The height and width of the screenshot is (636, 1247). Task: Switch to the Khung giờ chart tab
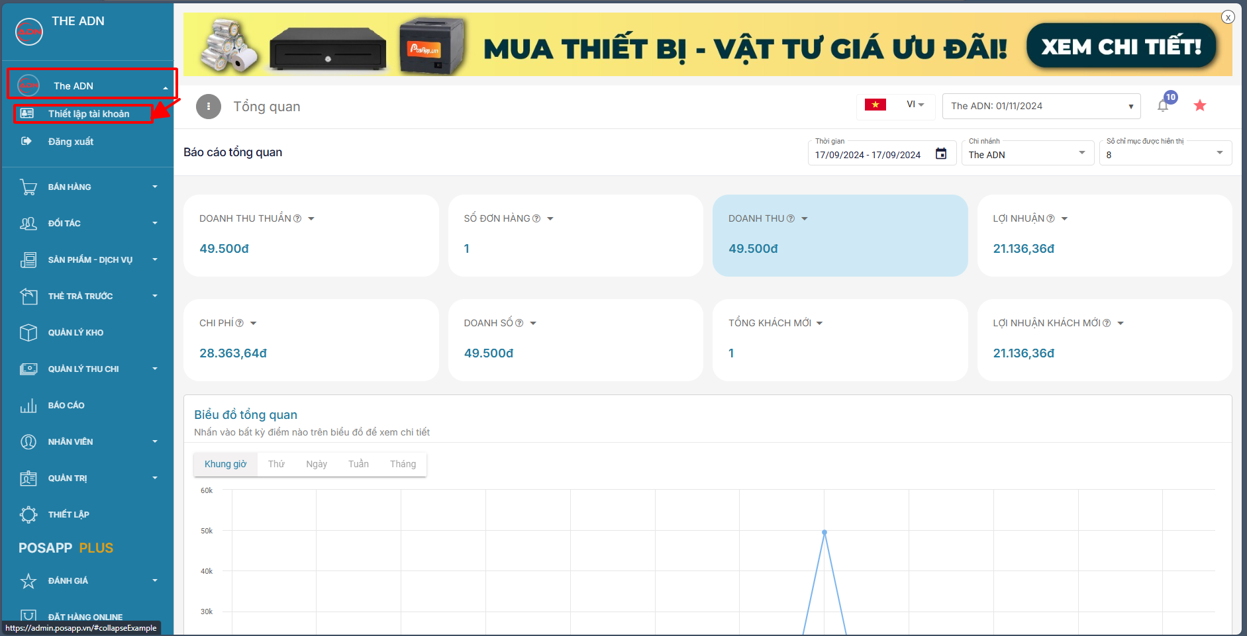(x=225, y=465)
